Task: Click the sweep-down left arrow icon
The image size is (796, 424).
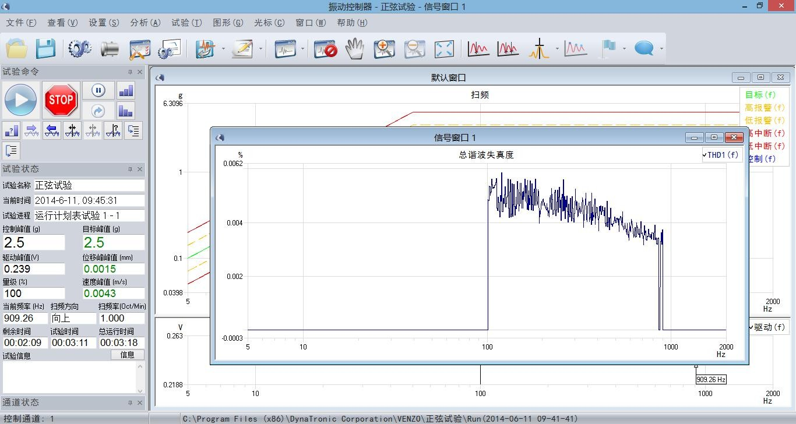Action: [52, 130]
